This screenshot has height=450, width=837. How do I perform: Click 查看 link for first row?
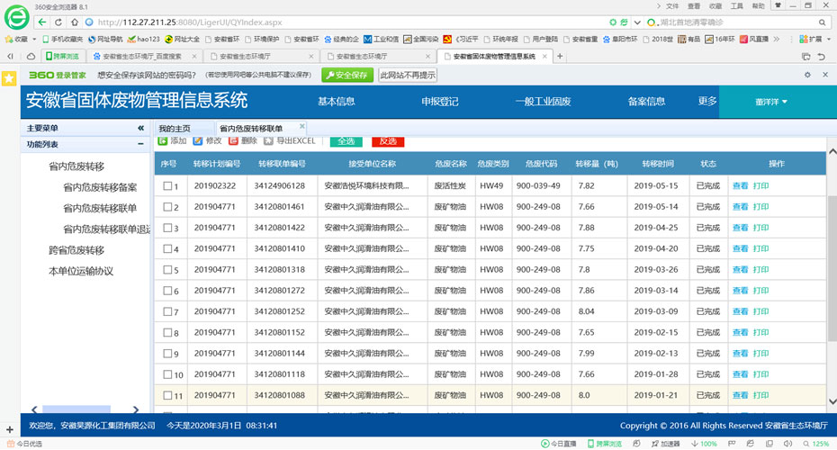[740, 186]
